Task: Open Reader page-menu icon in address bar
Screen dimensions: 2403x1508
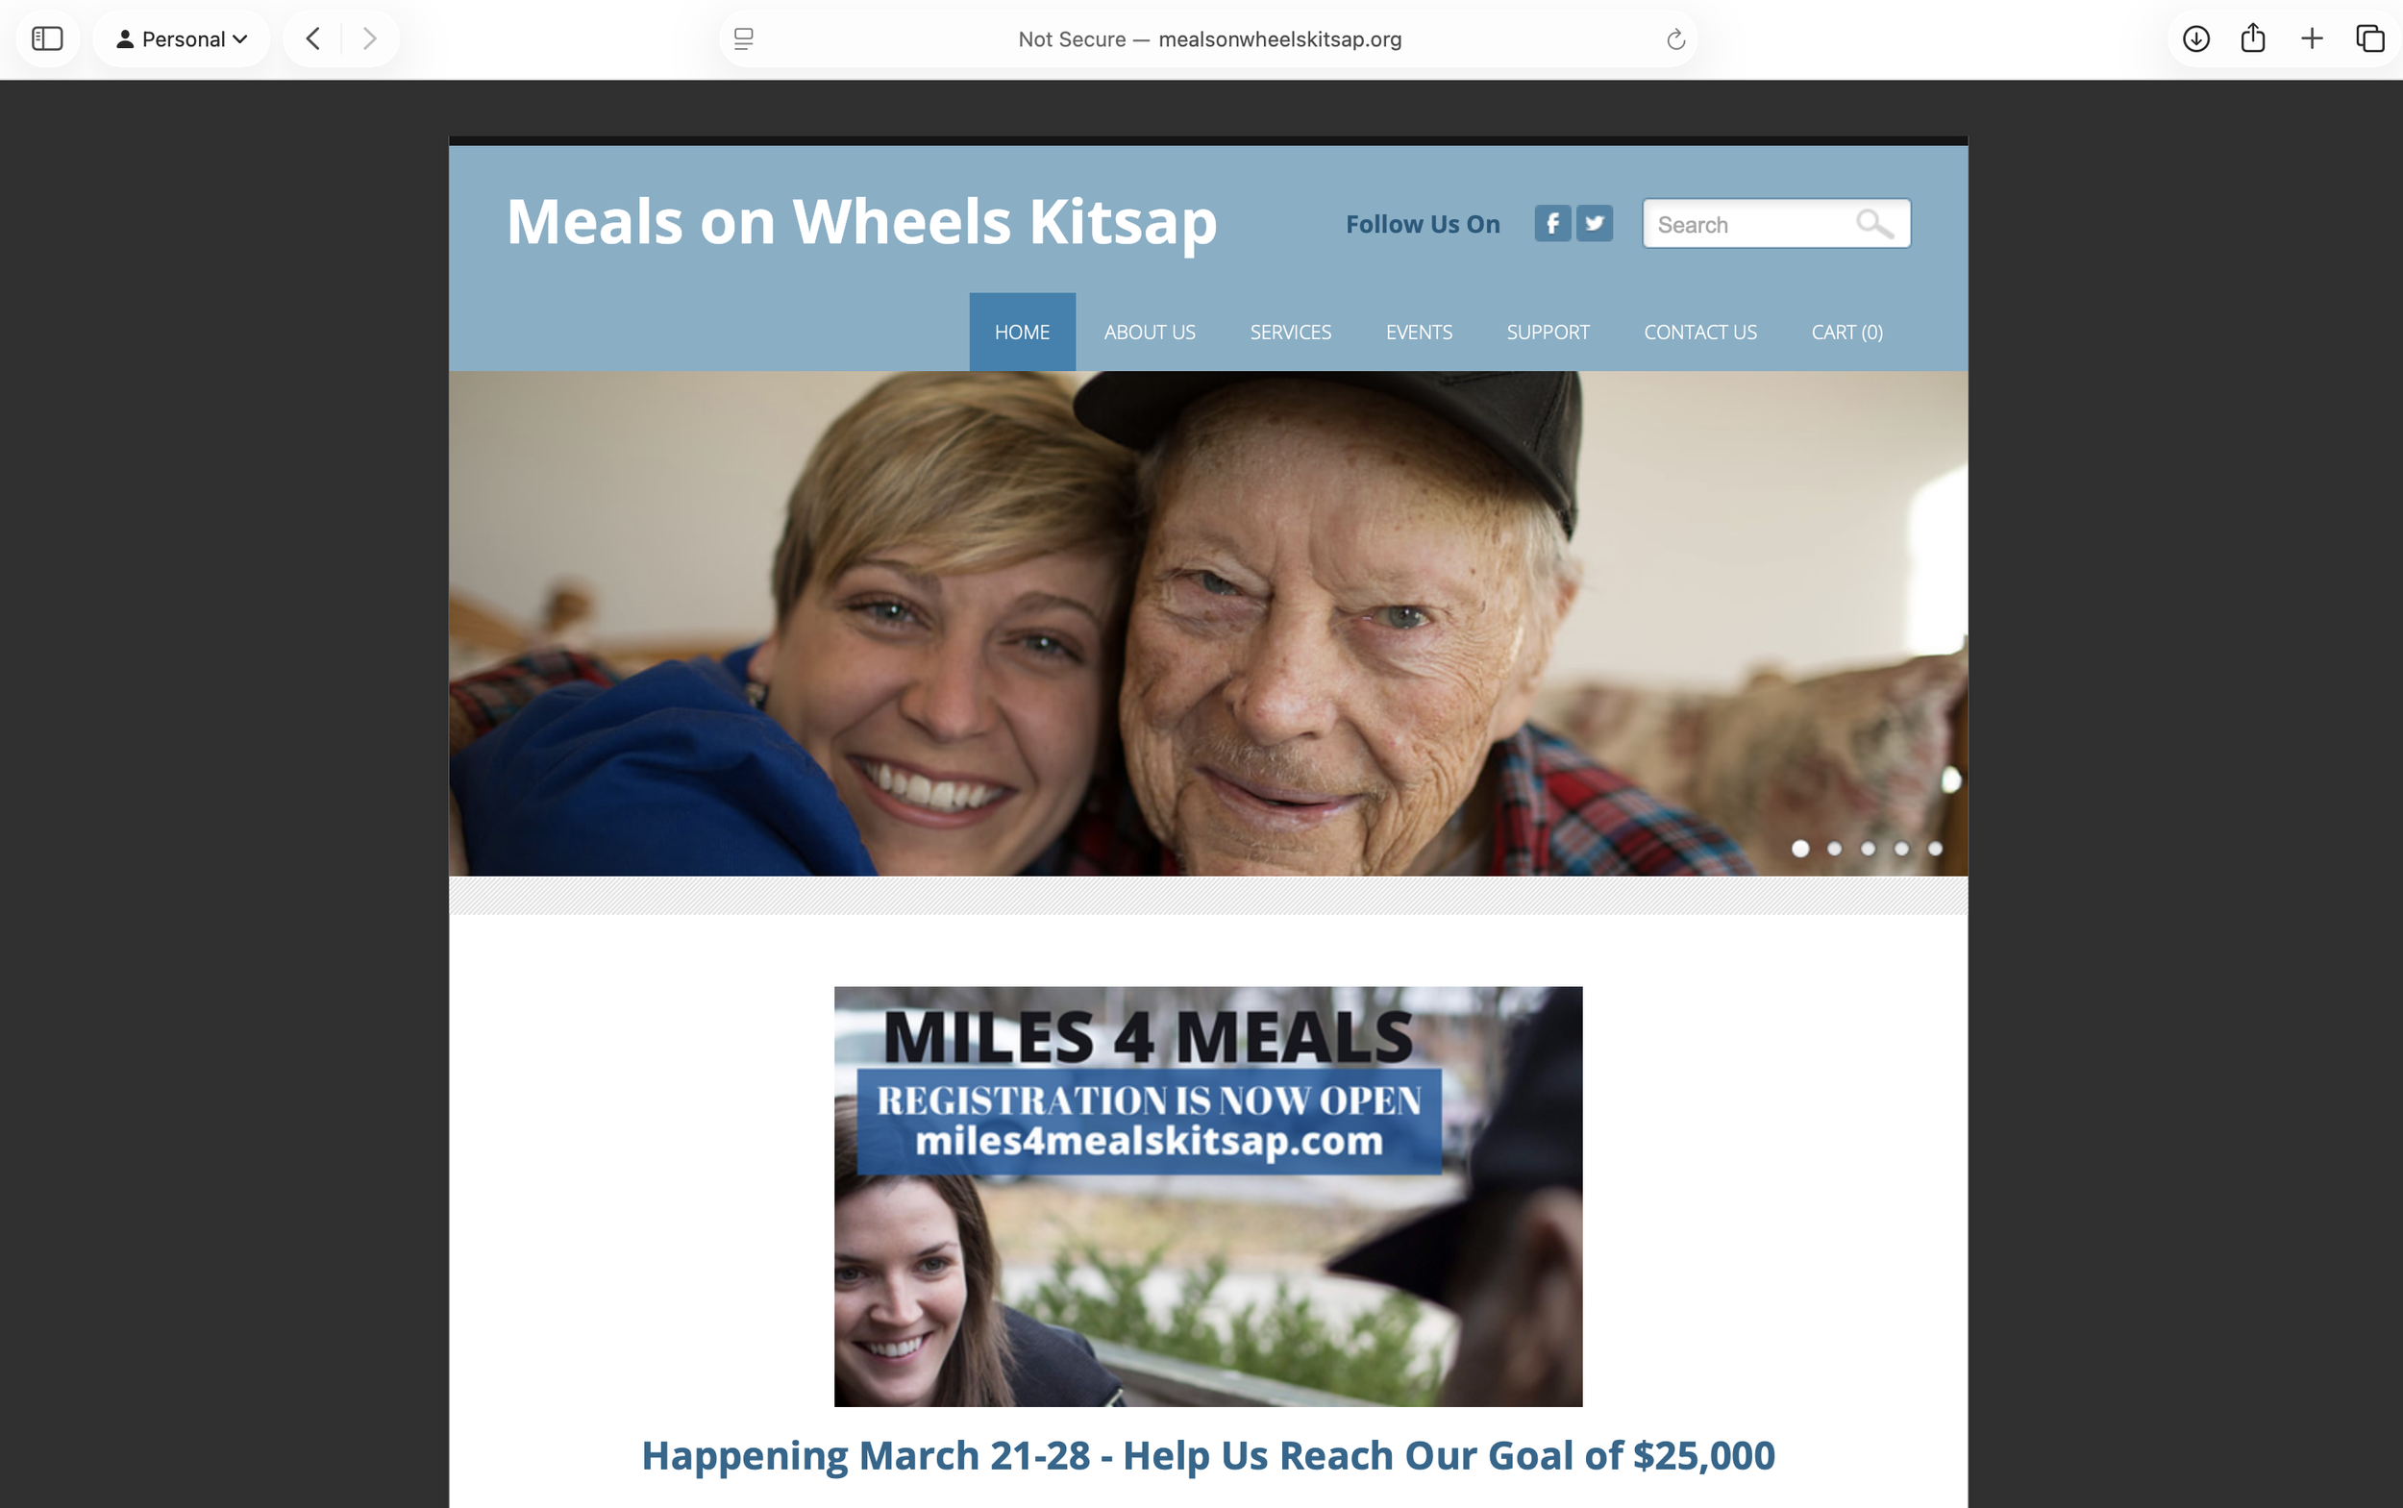Action: tap(743, 38)
